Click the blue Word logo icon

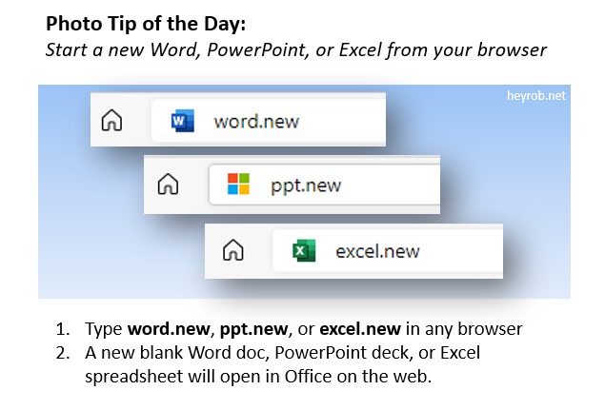pyautogui.click(x=182, y=122)
